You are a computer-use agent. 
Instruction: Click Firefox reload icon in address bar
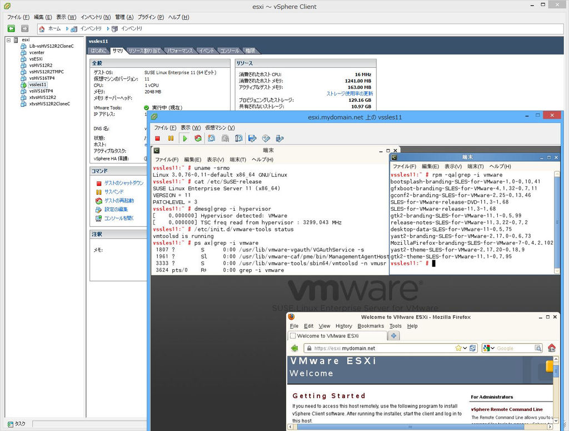click(x=472, y=348)
